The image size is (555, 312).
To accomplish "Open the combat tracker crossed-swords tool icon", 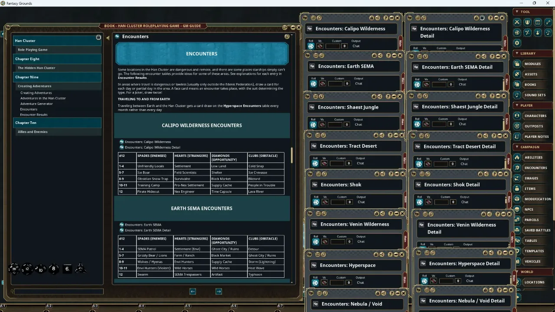I will click(x=517, y=22).
